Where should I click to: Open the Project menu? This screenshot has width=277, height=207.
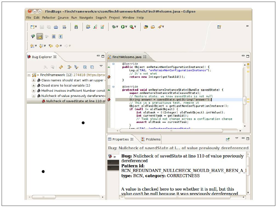(x=114, y=18)
